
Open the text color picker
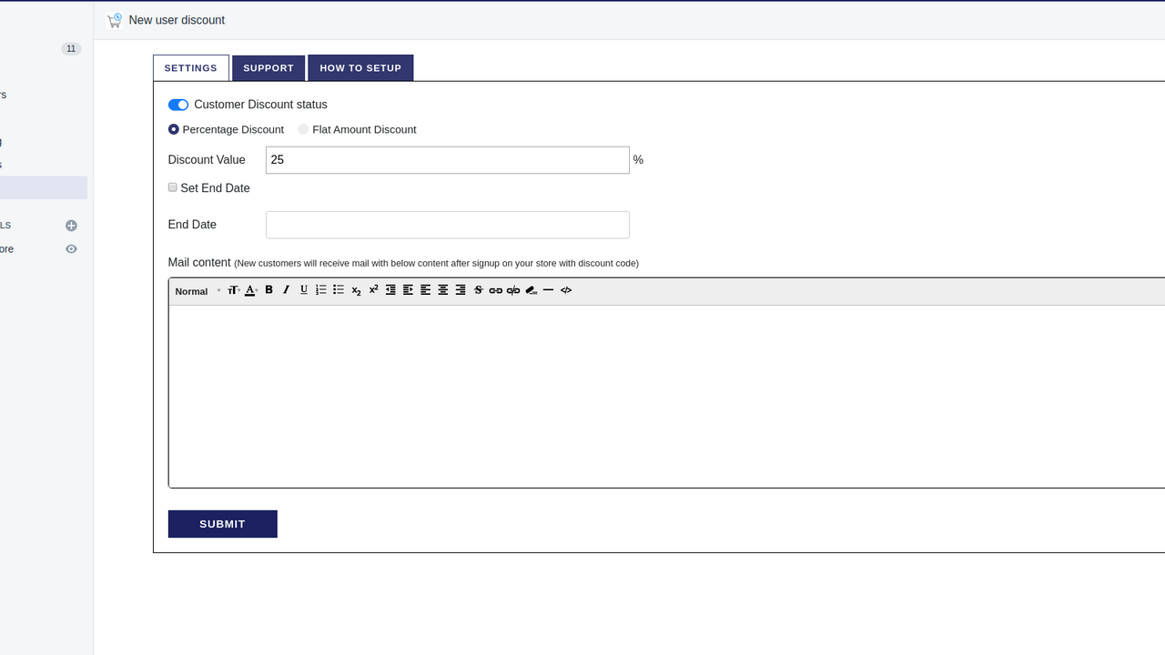[251, 290]
